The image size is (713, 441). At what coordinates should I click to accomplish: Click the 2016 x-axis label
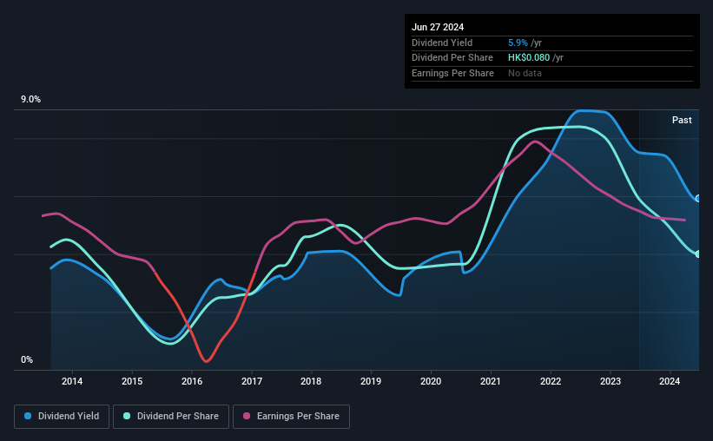[192, 381]
